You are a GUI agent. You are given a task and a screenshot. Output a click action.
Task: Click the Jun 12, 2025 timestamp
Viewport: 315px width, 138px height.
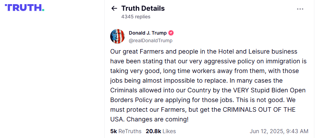(x=279, y=131)
